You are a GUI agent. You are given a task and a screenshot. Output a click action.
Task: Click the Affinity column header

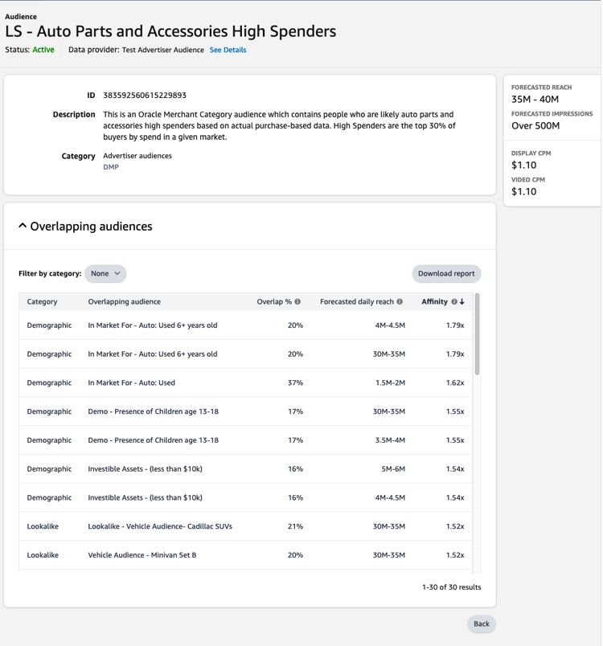pos(434,302)
